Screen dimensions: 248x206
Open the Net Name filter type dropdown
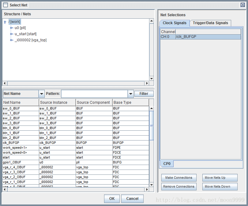point(41,94)
